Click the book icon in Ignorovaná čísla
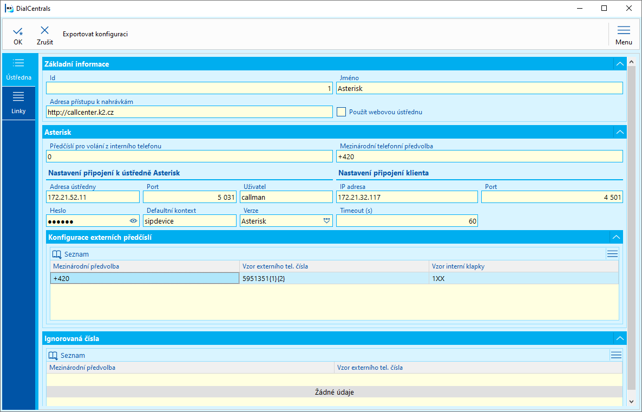Image resolution: width=642 pixels, height=412 pixels. coord(53,356)
